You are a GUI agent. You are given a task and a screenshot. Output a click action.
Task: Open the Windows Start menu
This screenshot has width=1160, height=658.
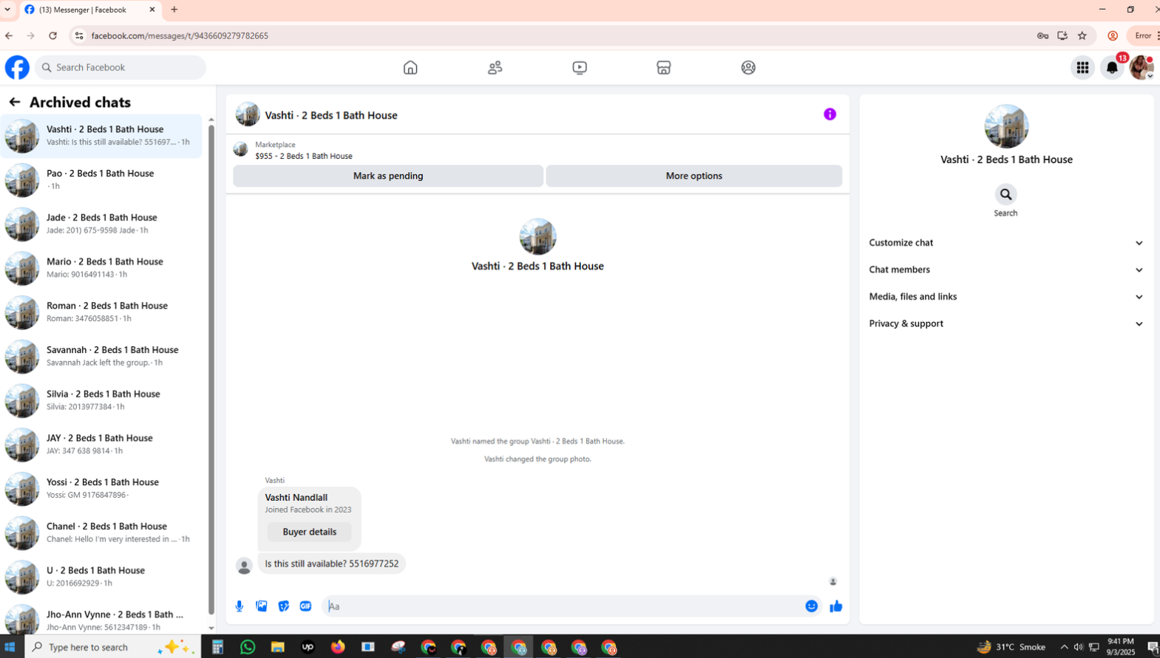click(10, 647)
